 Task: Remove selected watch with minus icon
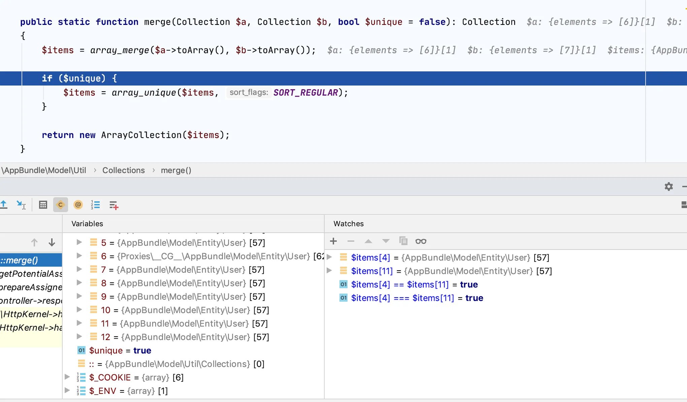(351, 241)
